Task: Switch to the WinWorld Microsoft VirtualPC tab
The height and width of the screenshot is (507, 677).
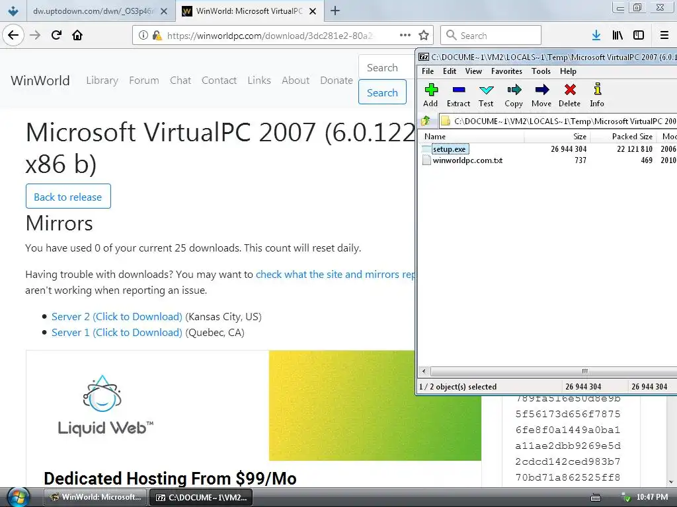Action: pos(249,11)
